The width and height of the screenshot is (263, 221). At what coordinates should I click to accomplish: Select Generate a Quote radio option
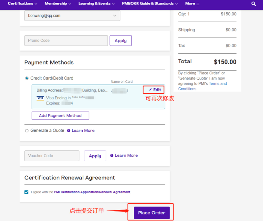pos(27,131)
